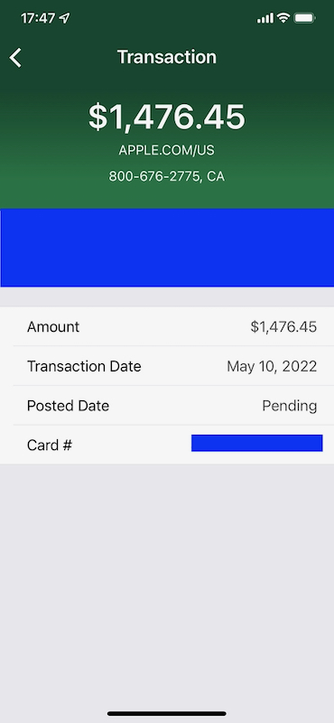Tap the redacted blue card number
Screen dimensions: 334x723
click(257, 443)
